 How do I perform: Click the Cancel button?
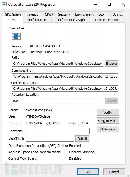coord(114,172)
